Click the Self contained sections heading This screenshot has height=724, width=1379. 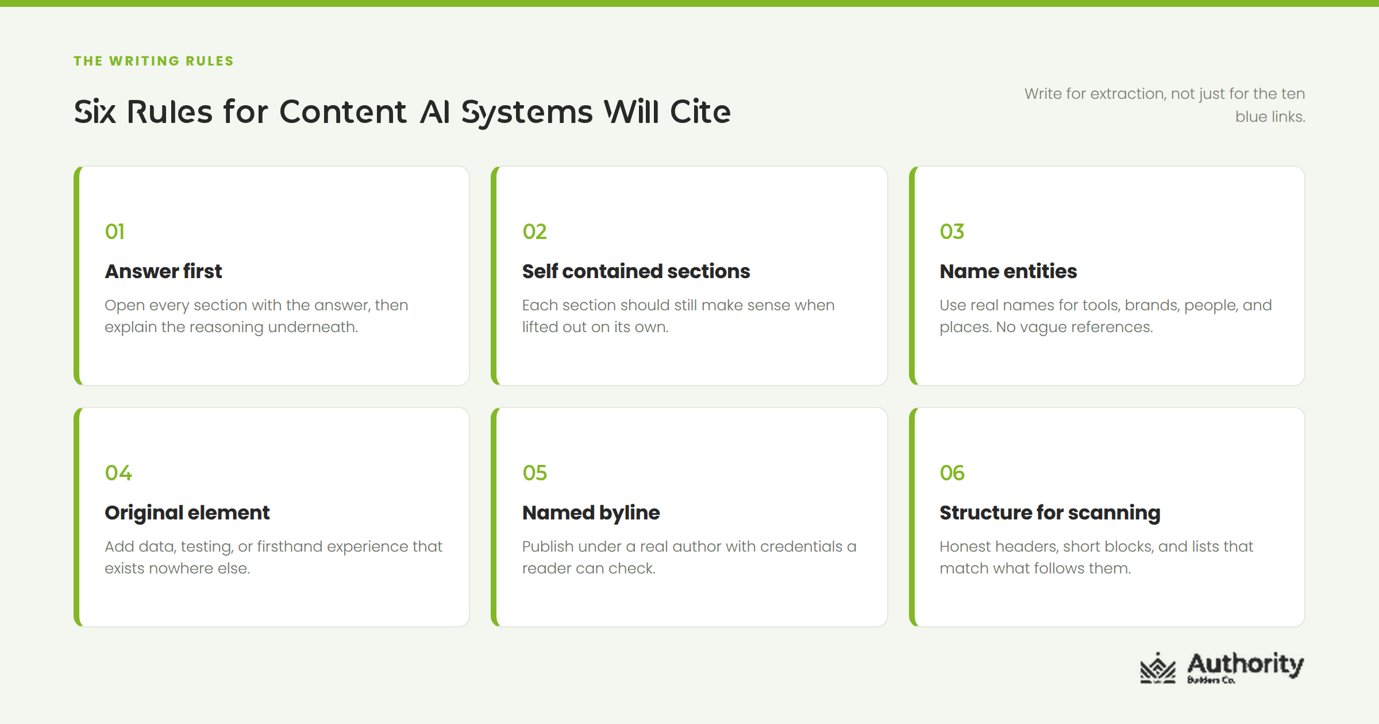click(636, 271)
